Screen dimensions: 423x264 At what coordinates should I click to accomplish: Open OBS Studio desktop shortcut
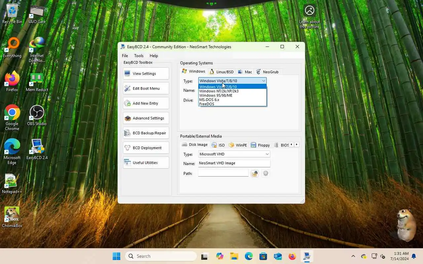coord(37,116)
